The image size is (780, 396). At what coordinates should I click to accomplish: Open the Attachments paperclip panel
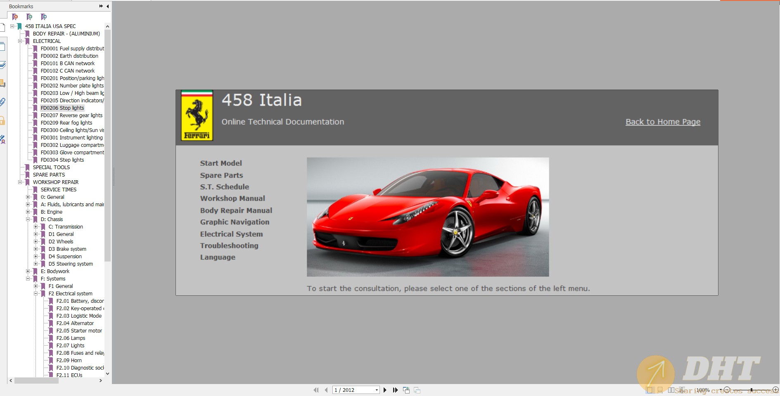pyautogui.click(x=2, y=102)
